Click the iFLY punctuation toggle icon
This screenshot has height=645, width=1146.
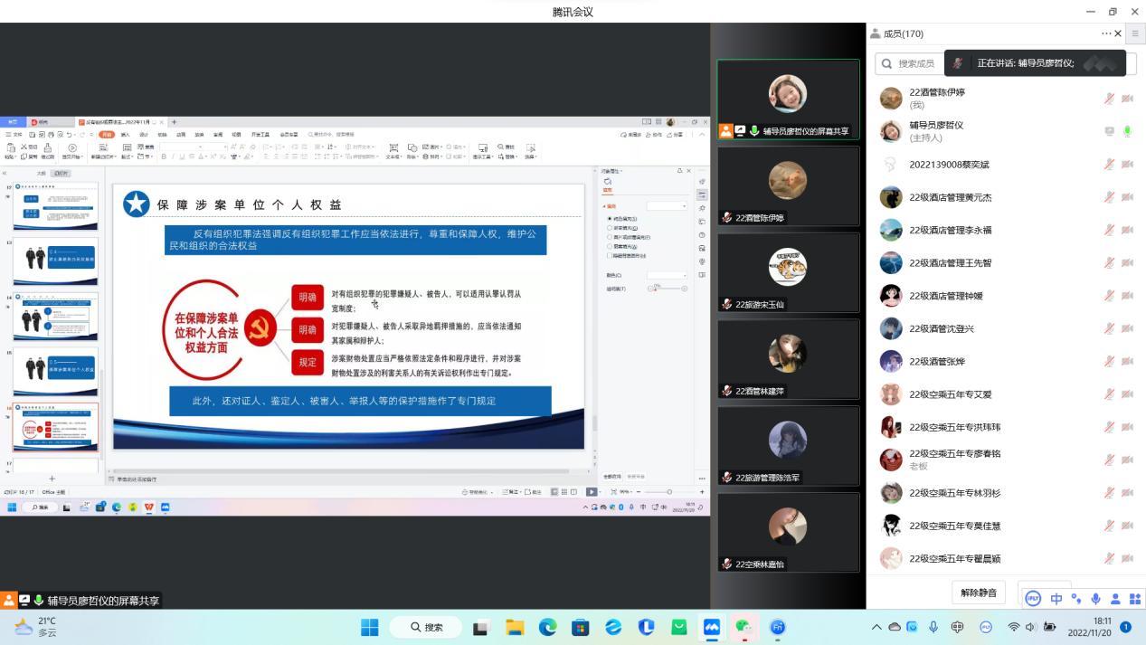click(x=1075, y=599)
